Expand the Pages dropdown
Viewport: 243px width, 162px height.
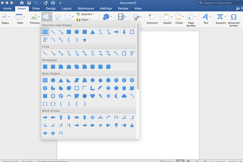point(9,17)
